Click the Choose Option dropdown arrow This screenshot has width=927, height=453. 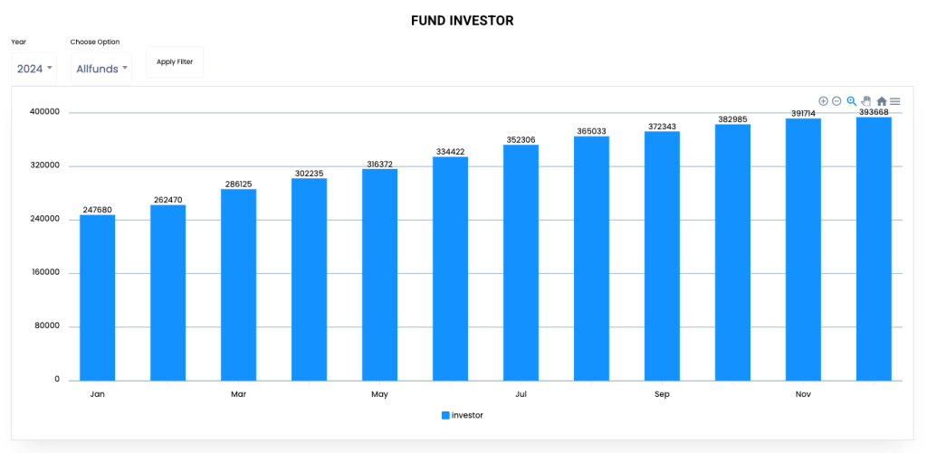tap(125, 68)
